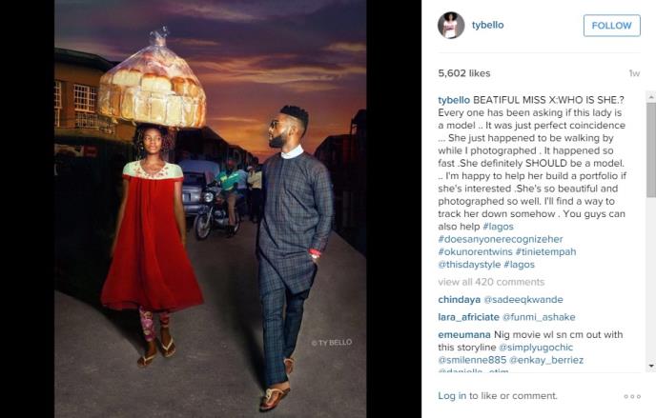Visit the @thisdaystyle mention
Screen dimensions: 656x418
coord(469,265)
